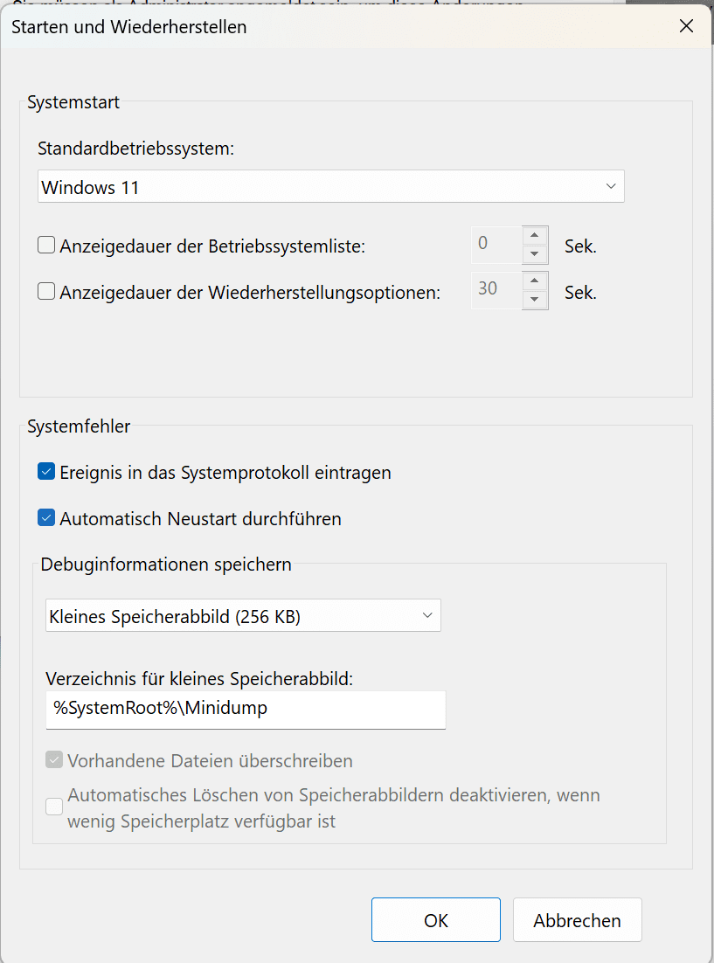Viewport: 714px width, 963px height.
Task: Disable Automatisch Neustart durchführen
Action: click(46, 519)
